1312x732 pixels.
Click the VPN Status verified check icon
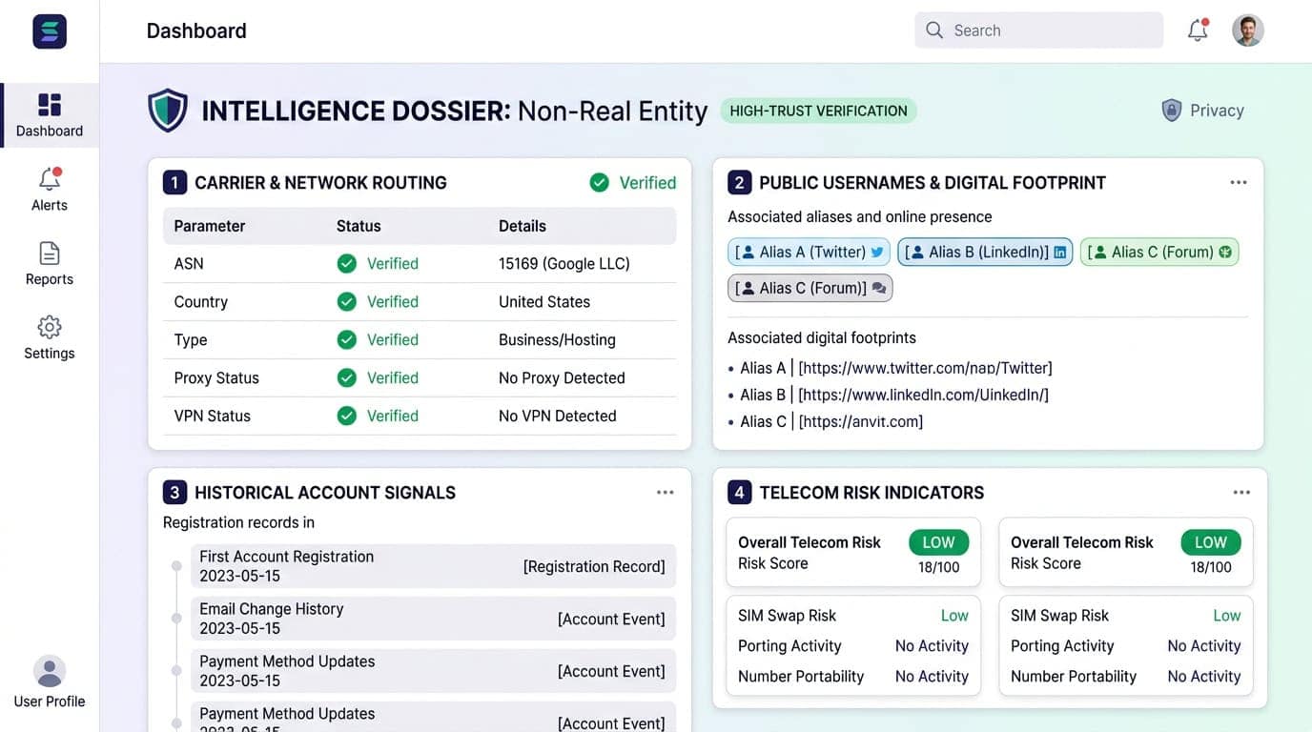[347, 416]
